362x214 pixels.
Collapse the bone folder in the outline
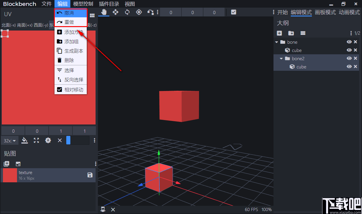tap(276, 42)
